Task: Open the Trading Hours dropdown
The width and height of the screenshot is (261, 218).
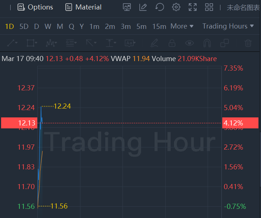Action: 228,26
